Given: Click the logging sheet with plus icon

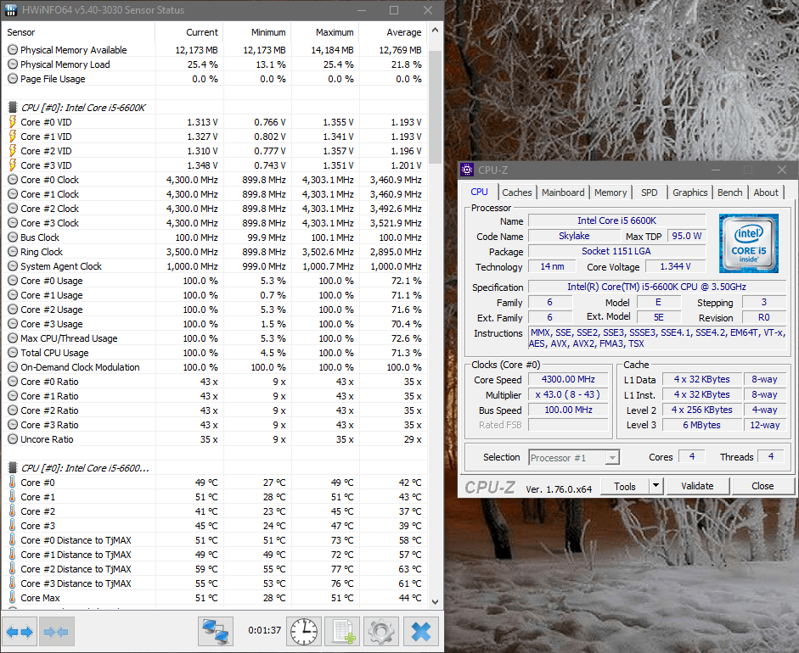Looking at the screenshot, I should pyautogui.click(x=343, y=632).
